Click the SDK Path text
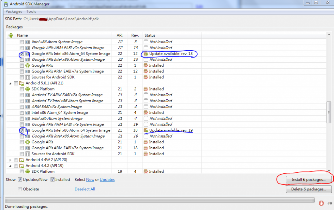 click(61, 19)
